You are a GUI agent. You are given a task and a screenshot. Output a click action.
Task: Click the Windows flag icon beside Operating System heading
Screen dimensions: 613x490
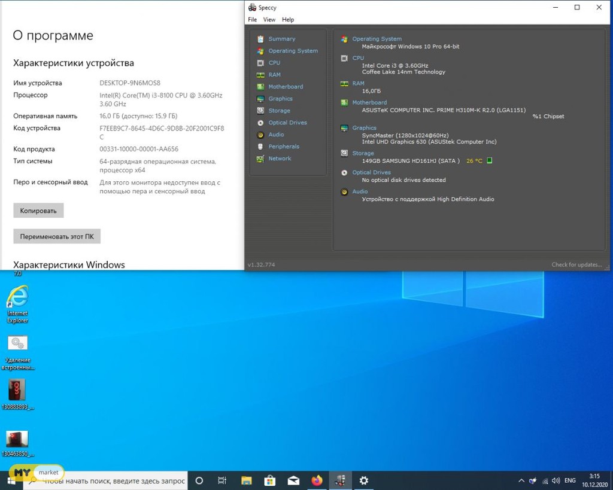pyautogui.click(x=344, y=39)
